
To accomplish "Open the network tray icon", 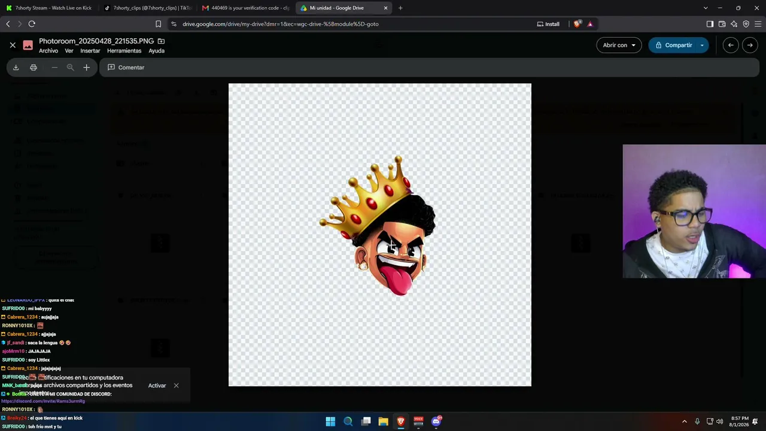I will point(710,421).
